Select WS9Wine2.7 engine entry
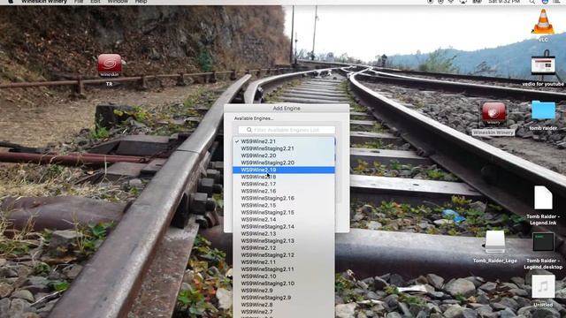Viewport: 566px width, 318px height. pos(284,312)
